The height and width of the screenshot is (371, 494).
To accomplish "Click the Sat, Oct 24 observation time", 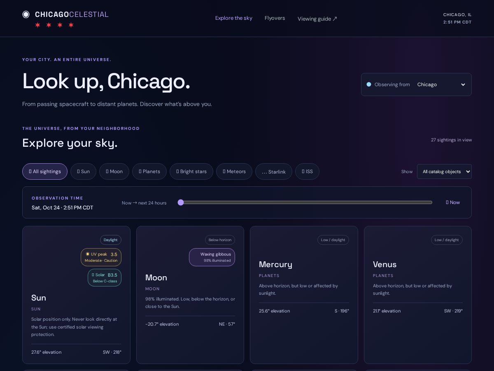I will (63, 208).
